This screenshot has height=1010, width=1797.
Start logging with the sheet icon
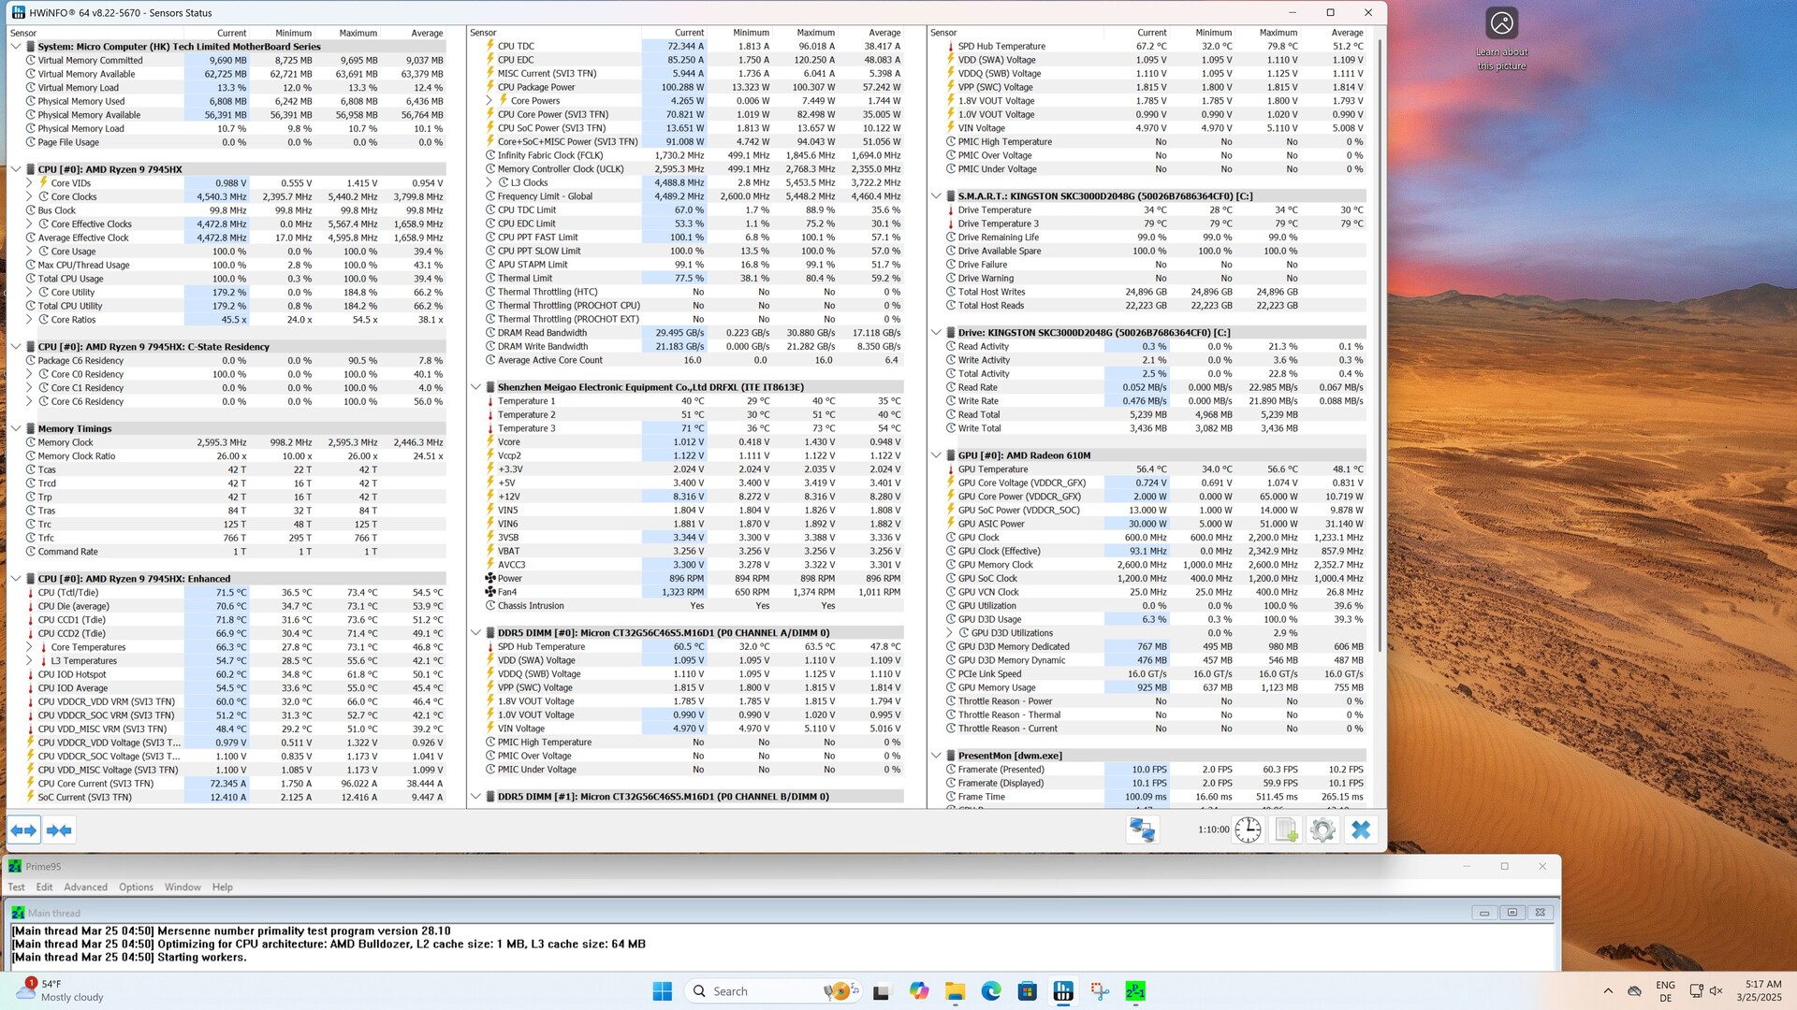(1286, 830)
